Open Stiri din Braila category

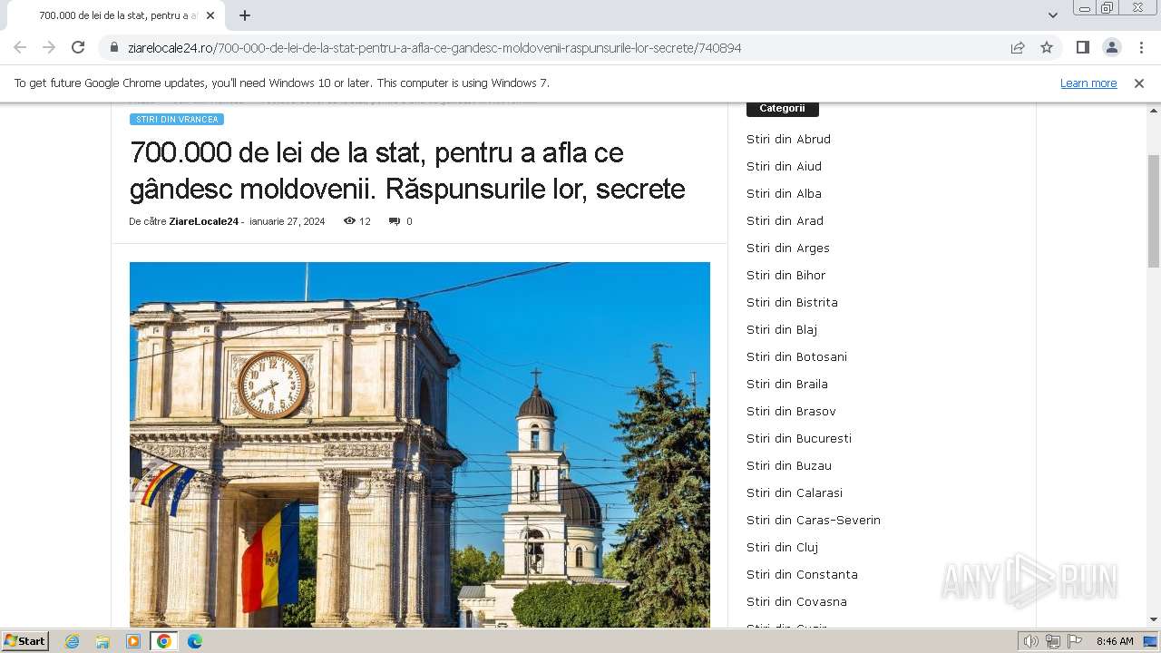787,384
